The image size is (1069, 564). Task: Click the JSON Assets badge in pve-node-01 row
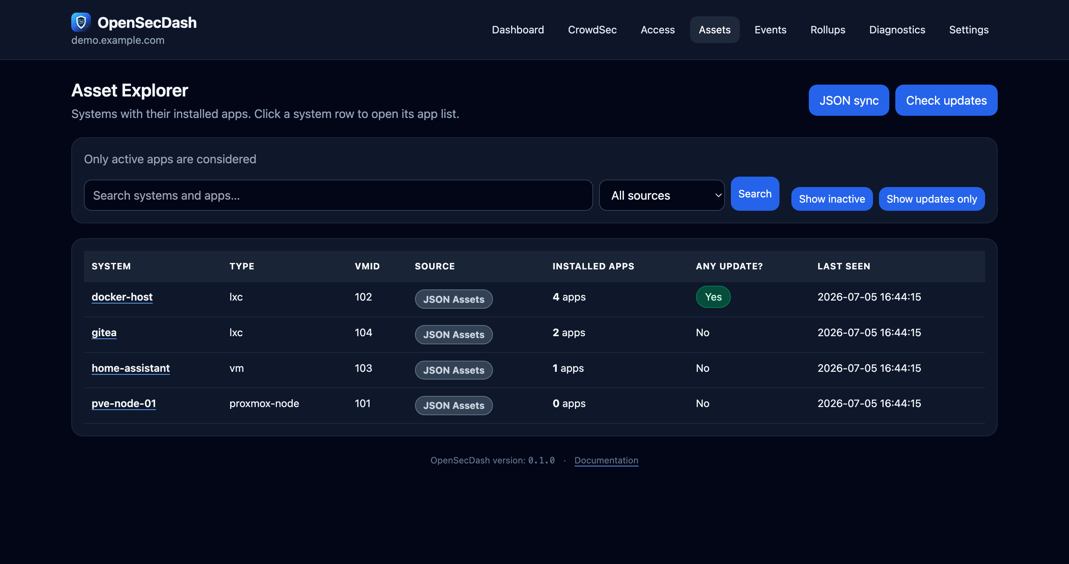(x=454, y=406)
